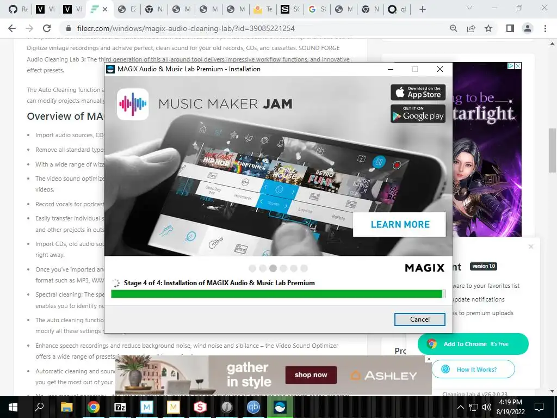Switch to the S icon Sc tab

(x=290, y=9)
